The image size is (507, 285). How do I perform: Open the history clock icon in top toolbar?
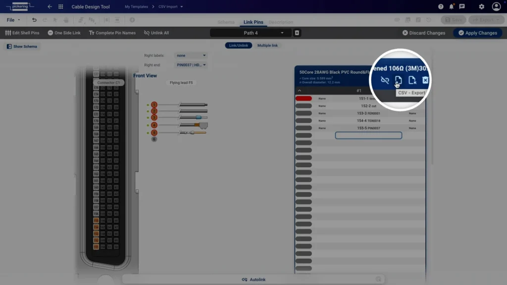pyautogui.click(x=428, y=20)
